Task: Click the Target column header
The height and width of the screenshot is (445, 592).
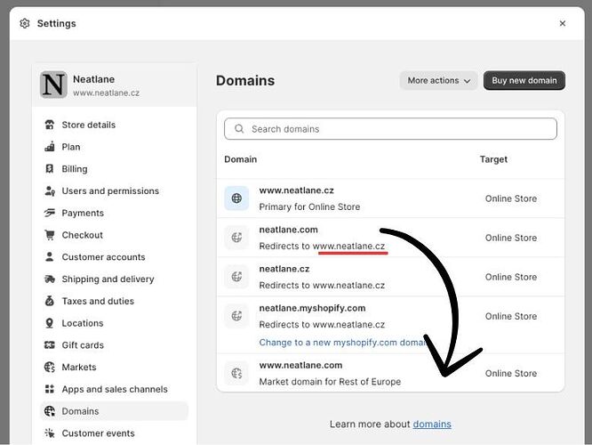Action: tap(493, 159)
